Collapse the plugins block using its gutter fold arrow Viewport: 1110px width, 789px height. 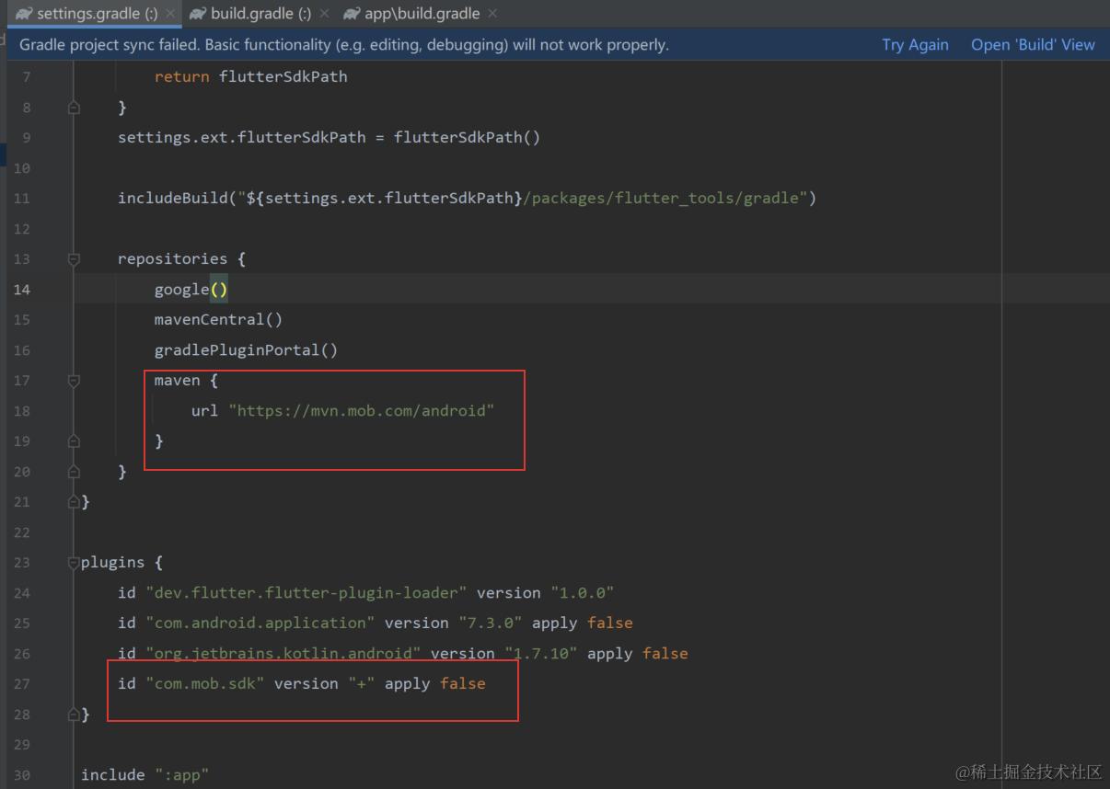point(73,562)
